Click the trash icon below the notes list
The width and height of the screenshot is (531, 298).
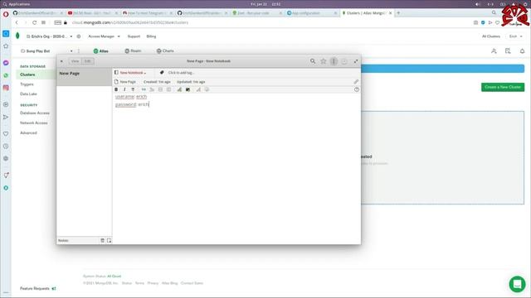[102, 241]
